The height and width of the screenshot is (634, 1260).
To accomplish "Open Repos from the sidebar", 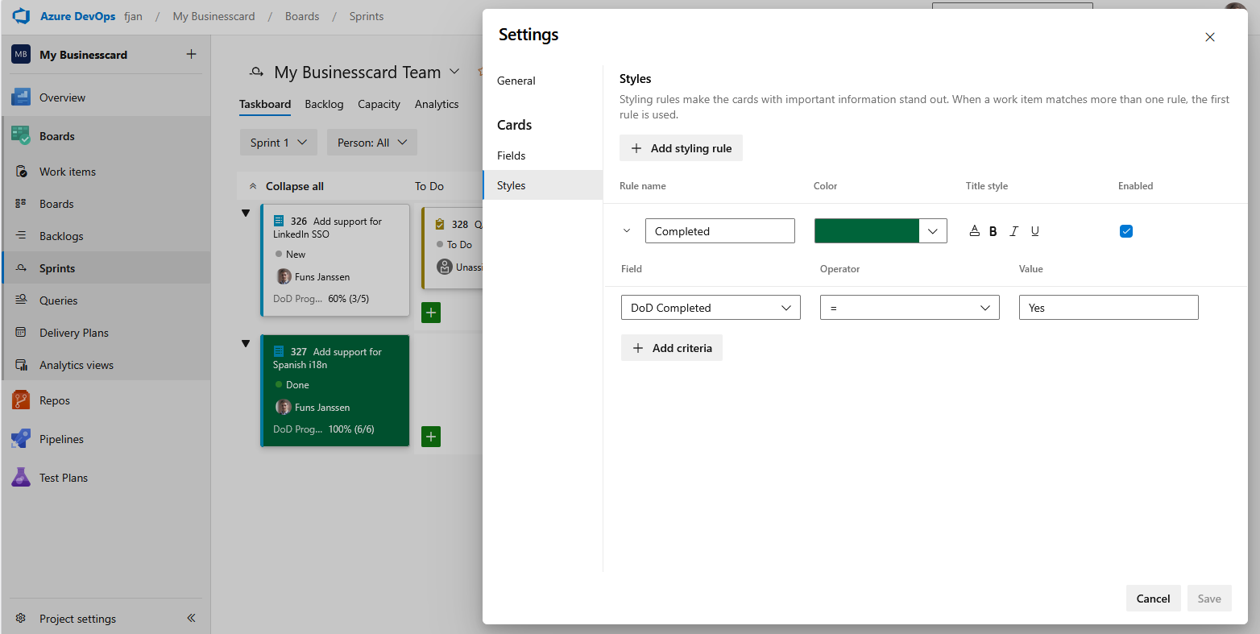I will pos(55,400).
